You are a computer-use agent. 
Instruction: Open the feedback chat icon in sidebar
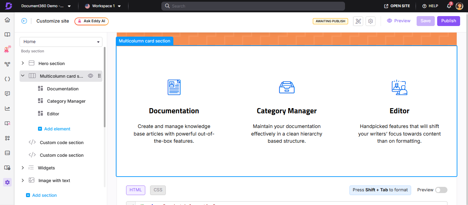7,93
